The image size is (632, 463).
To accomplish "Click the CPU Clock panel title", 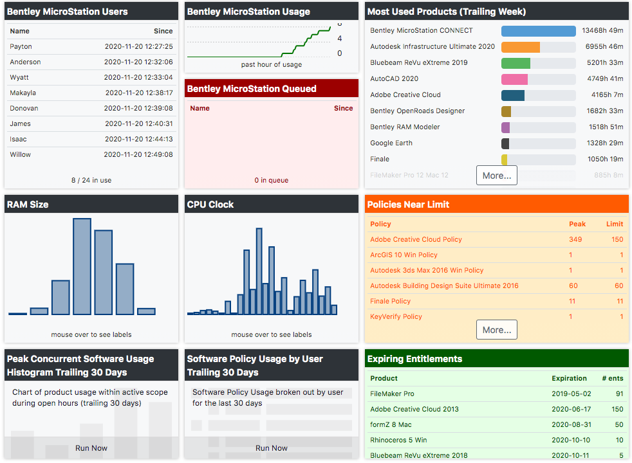I will [210, 204].
